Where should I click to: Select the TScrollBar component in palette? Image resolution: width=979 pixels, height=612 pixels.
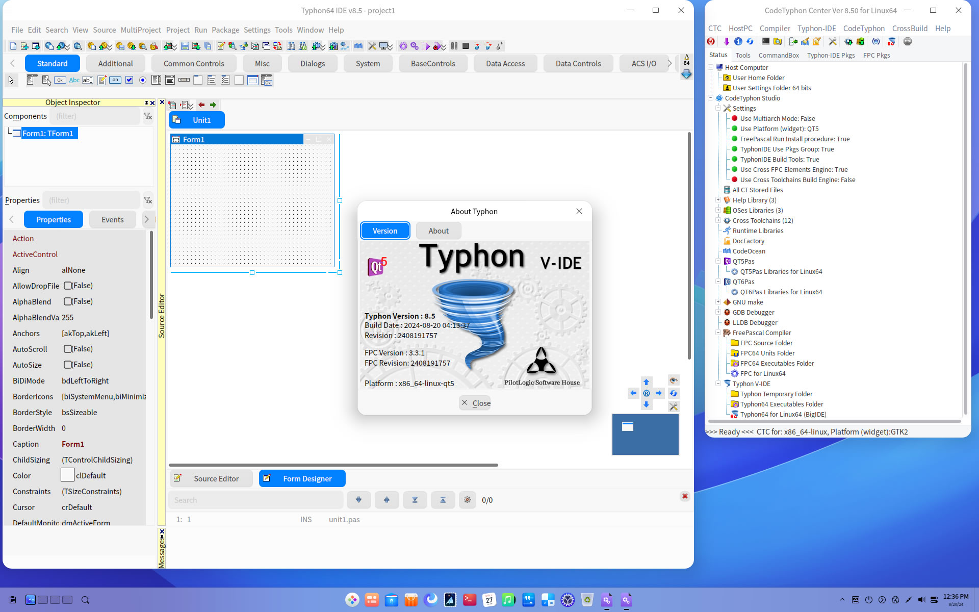(x=184, y=80)
